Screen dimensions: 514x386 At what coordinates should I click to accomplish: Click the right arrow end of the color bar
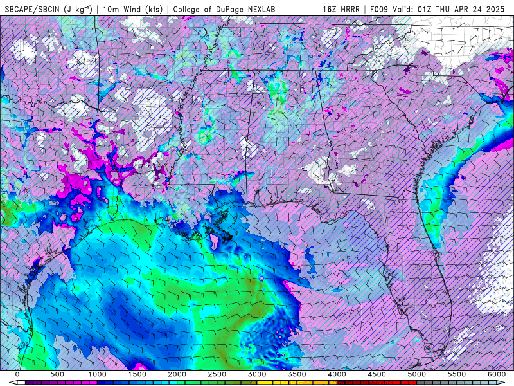point(502,383)
